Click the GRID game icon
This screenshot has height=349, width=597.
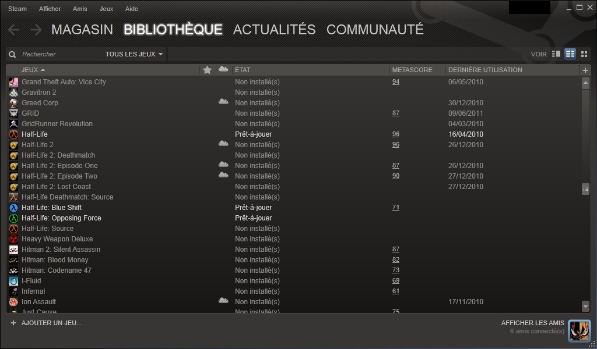[13, 113]
